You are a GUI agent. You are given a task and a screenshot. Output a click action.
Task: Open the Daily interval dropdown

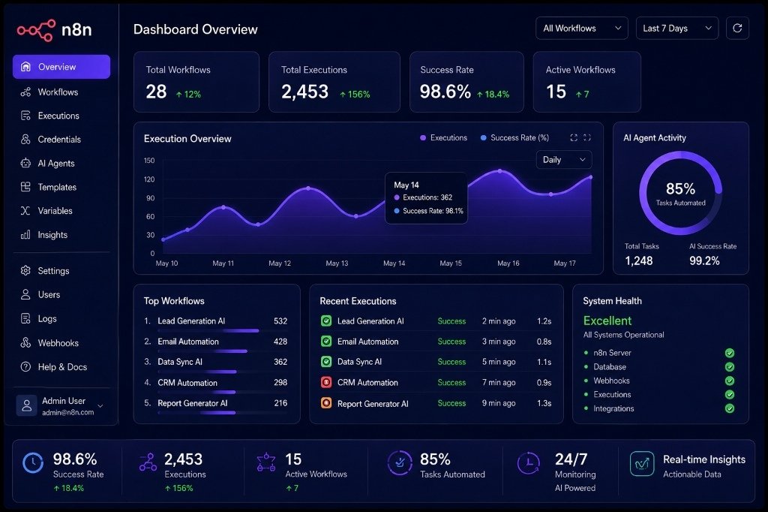(x=564, y=160)
